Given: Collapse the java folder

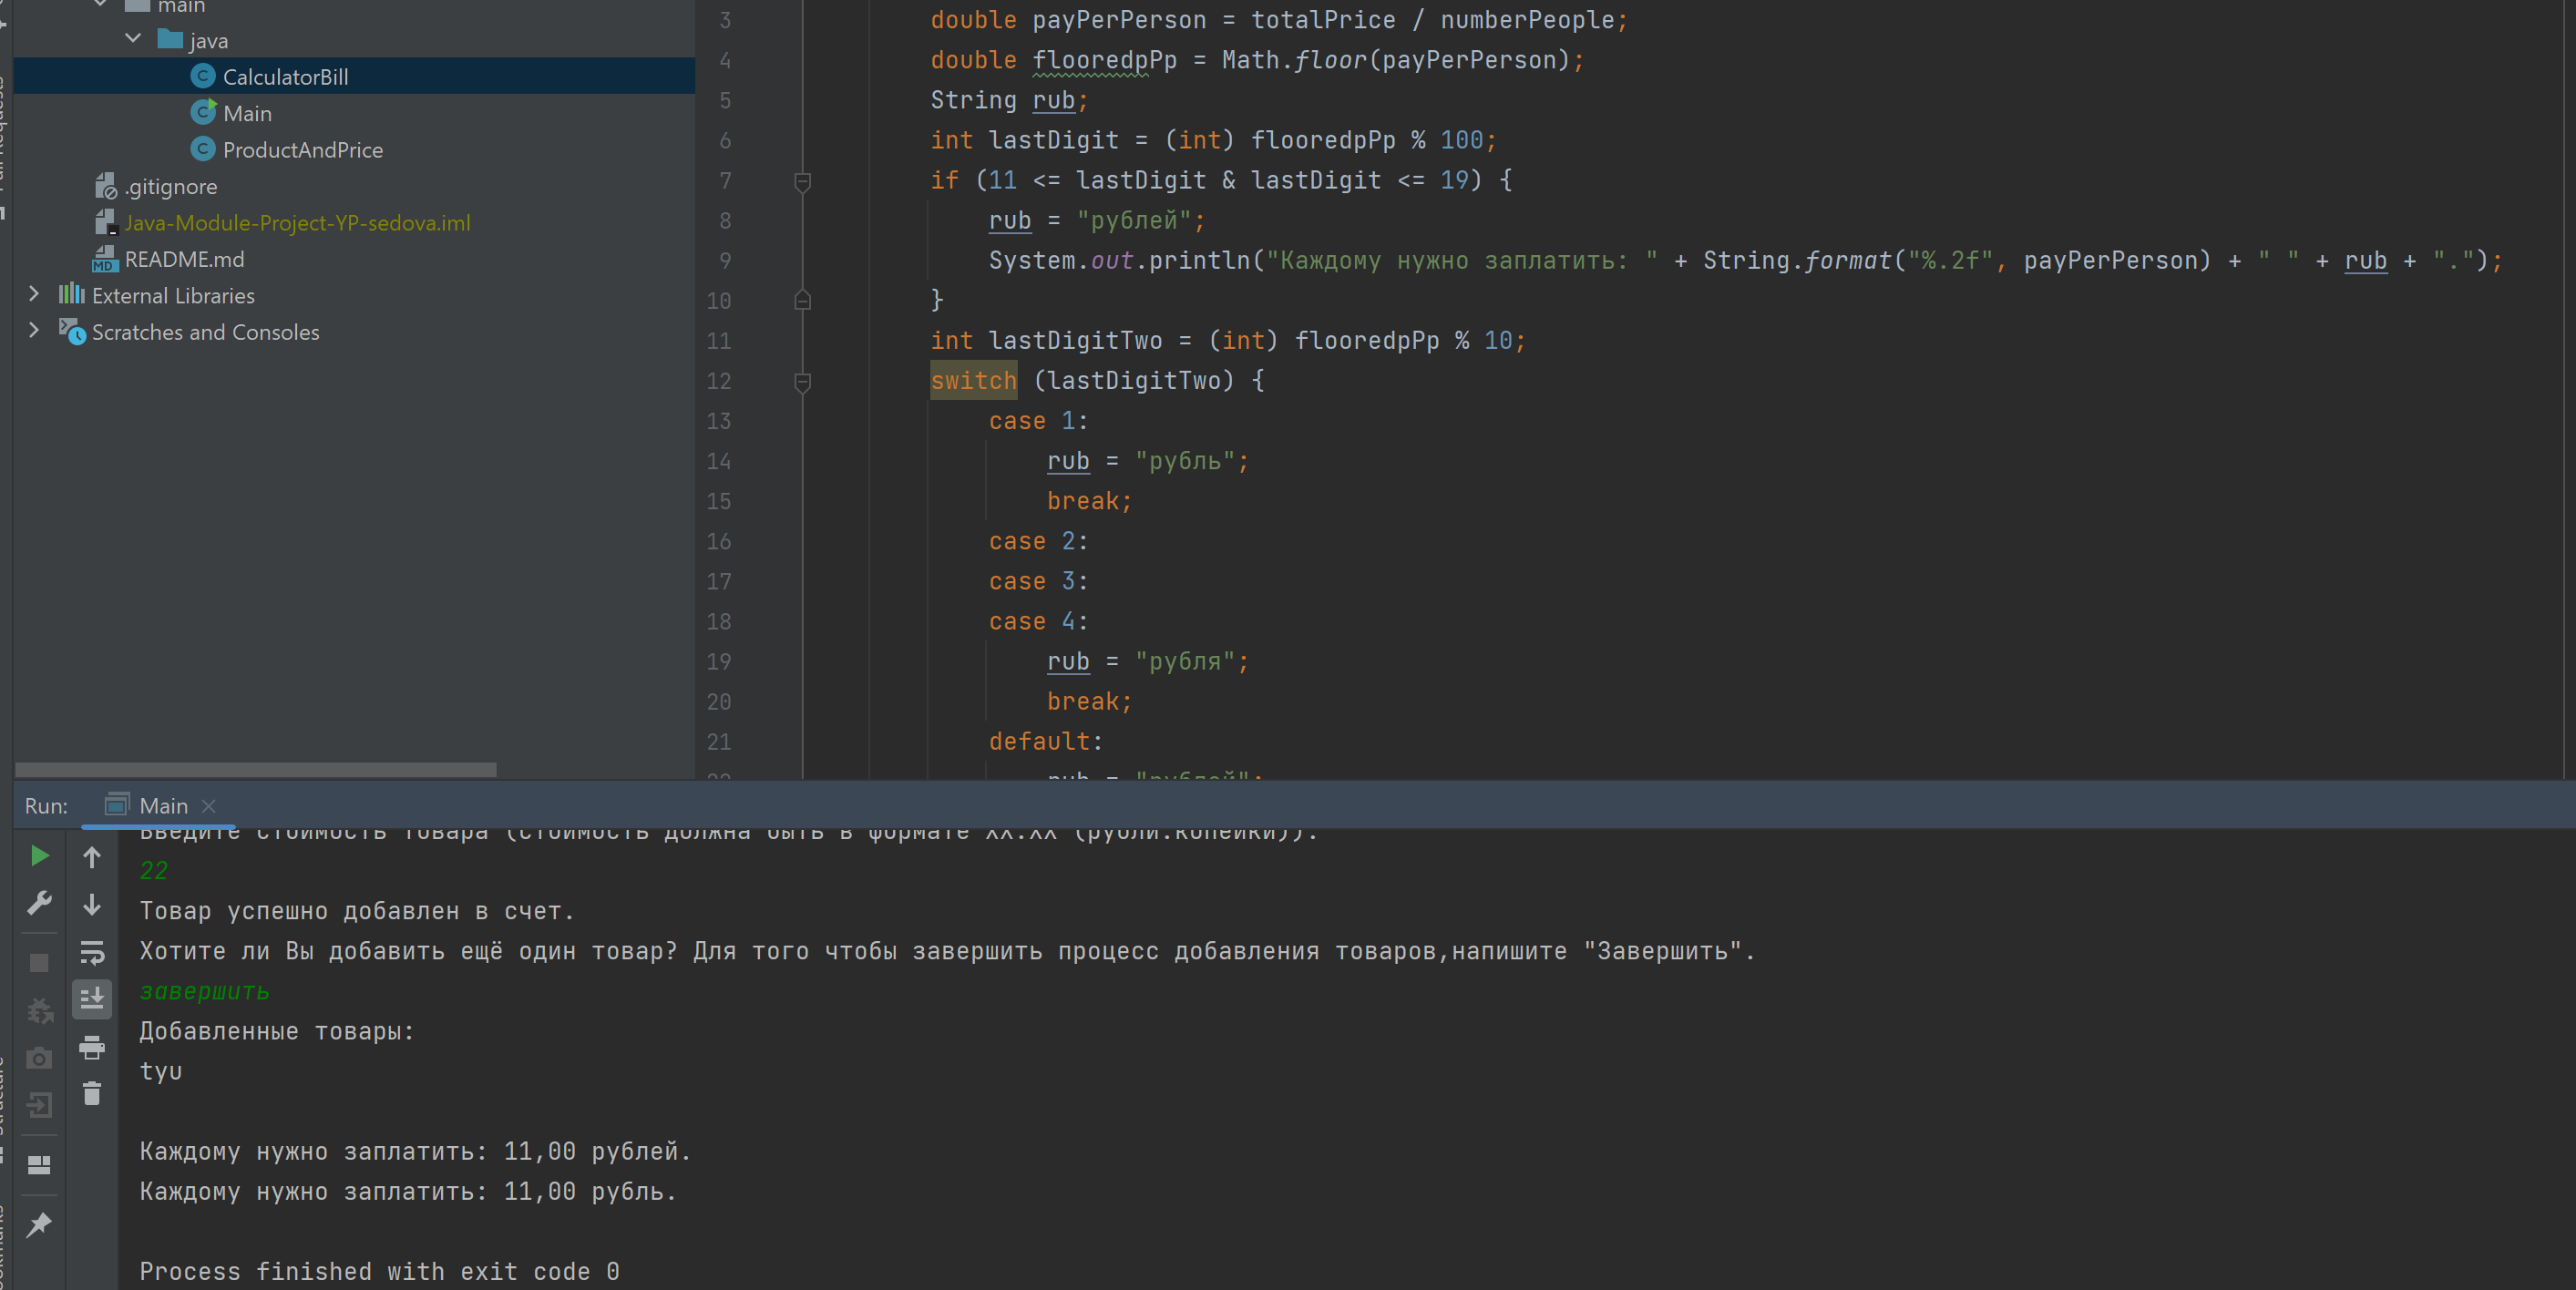Looking at the screenshot, I should (x=133, y=39).
